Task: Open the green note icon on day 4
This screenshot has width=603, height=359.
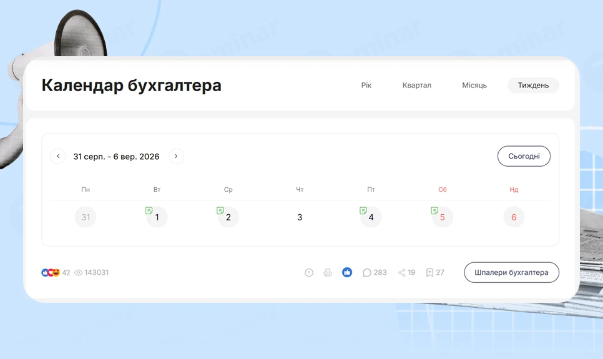Action: [x=363, y=210]
